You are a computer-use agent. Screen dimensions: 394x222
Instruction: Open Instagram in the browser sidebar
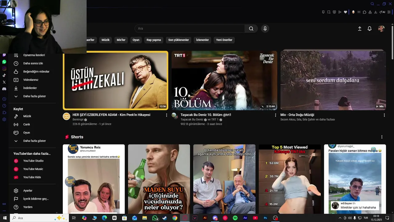[x=4, y=69]
